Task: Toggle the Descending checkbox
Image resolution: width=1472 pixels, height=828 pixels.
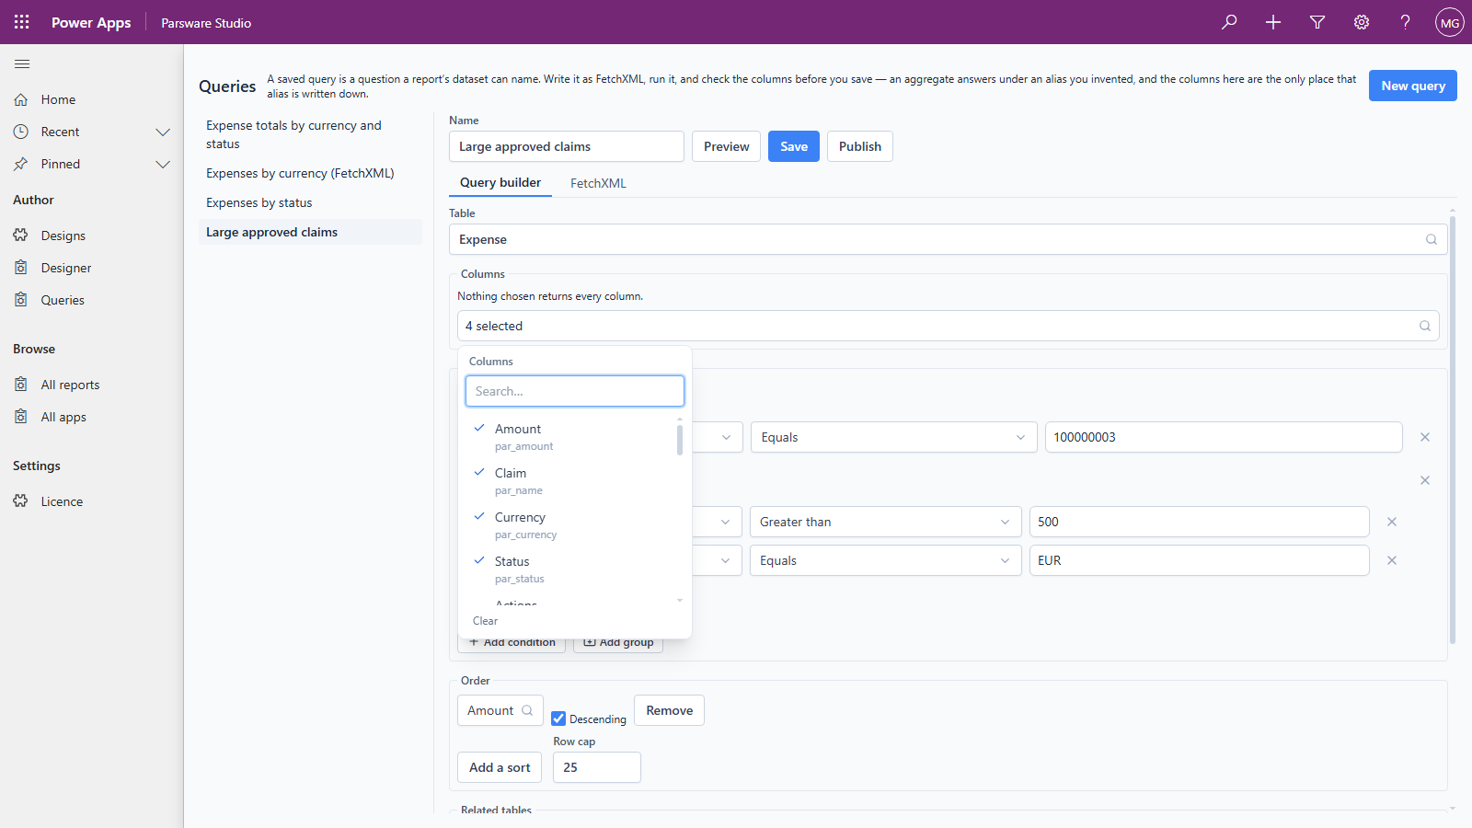Action: click(558, 719)
